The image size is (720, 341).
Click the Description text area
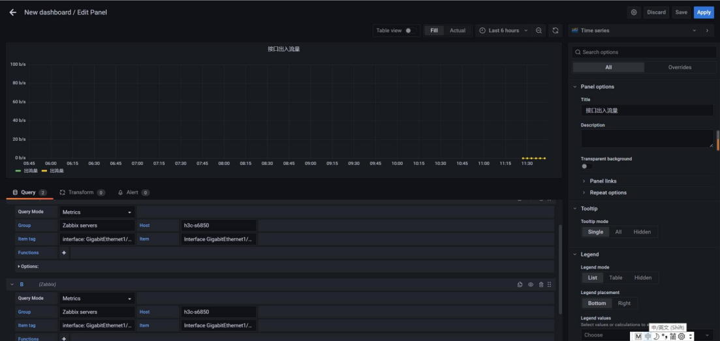click(x=647, y=138)
